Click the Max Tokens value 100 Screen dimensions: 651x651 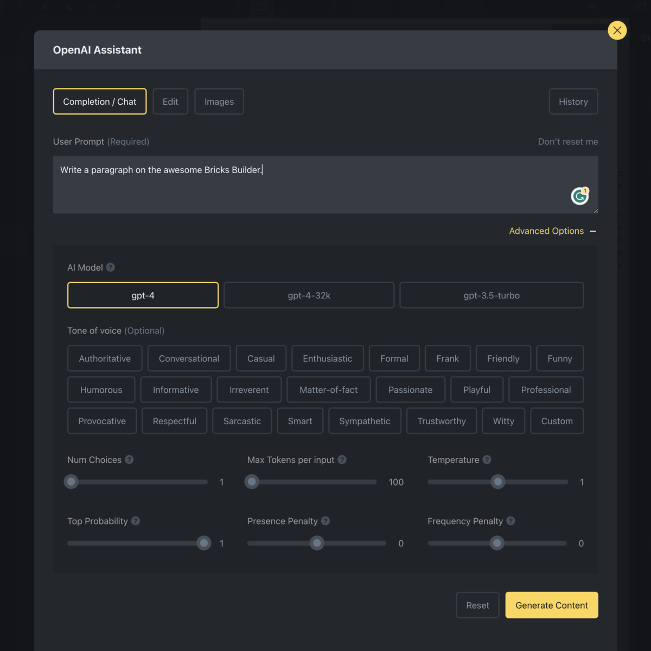pos(396,482)
